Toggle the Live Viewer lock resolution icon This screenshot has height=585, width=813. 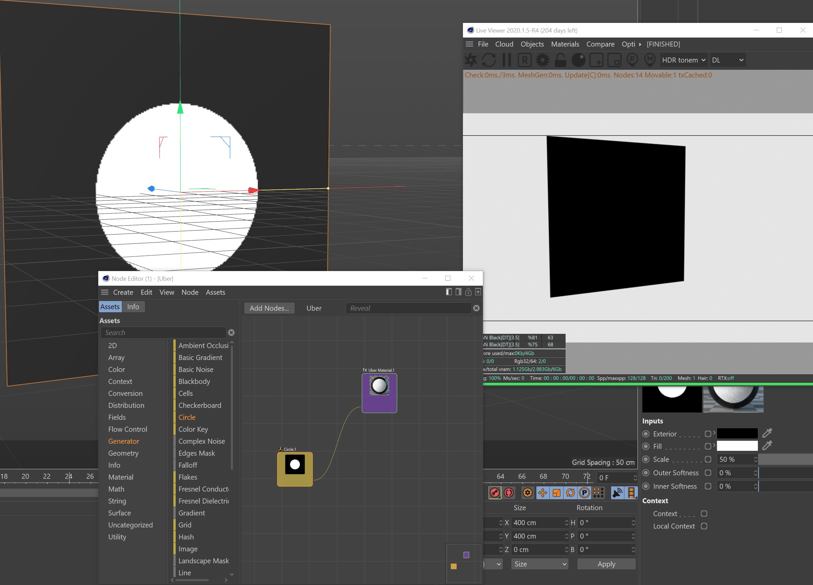(560, 60)
